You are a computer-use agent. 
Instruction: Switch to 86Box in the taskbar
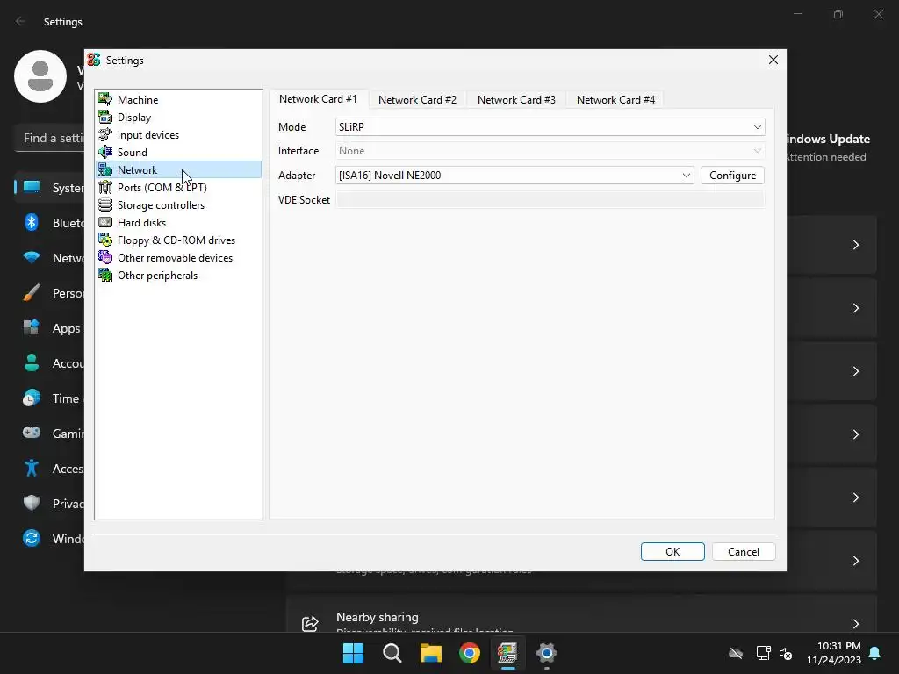click(507, 653)
